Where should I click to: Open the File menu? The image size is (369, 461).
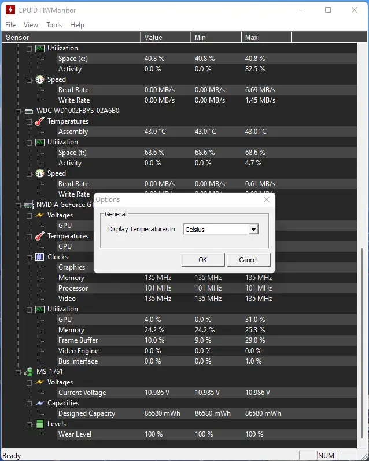click(x=10, y=25)
